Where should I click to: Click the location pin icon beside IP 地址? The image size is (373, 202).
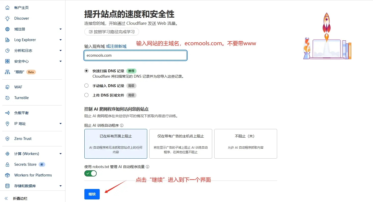(x=7, y=124)
